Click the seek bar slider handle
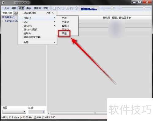The height and width of the screenshot is (121, 153). pyautogui.click(x=144, y=8)
